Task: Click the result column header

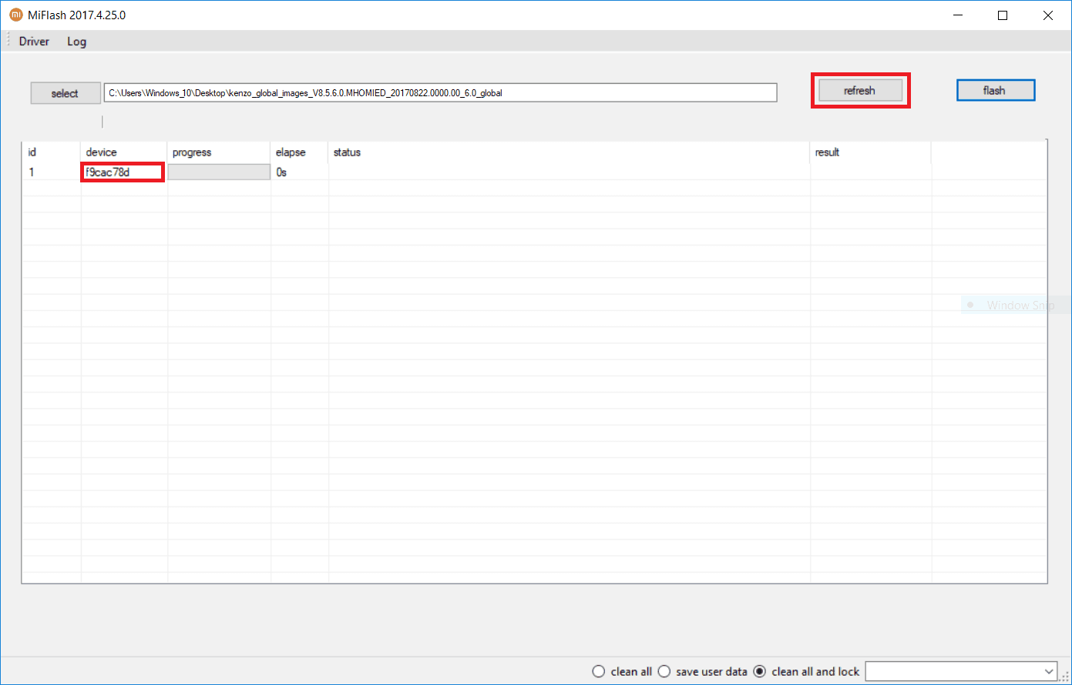Action: coord(870,152)
